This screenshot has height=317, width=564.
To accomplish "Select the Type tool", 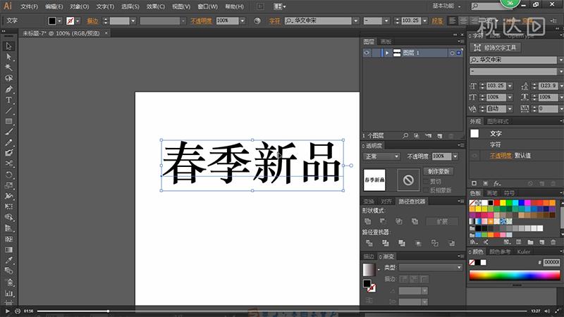I will (8, 100).
